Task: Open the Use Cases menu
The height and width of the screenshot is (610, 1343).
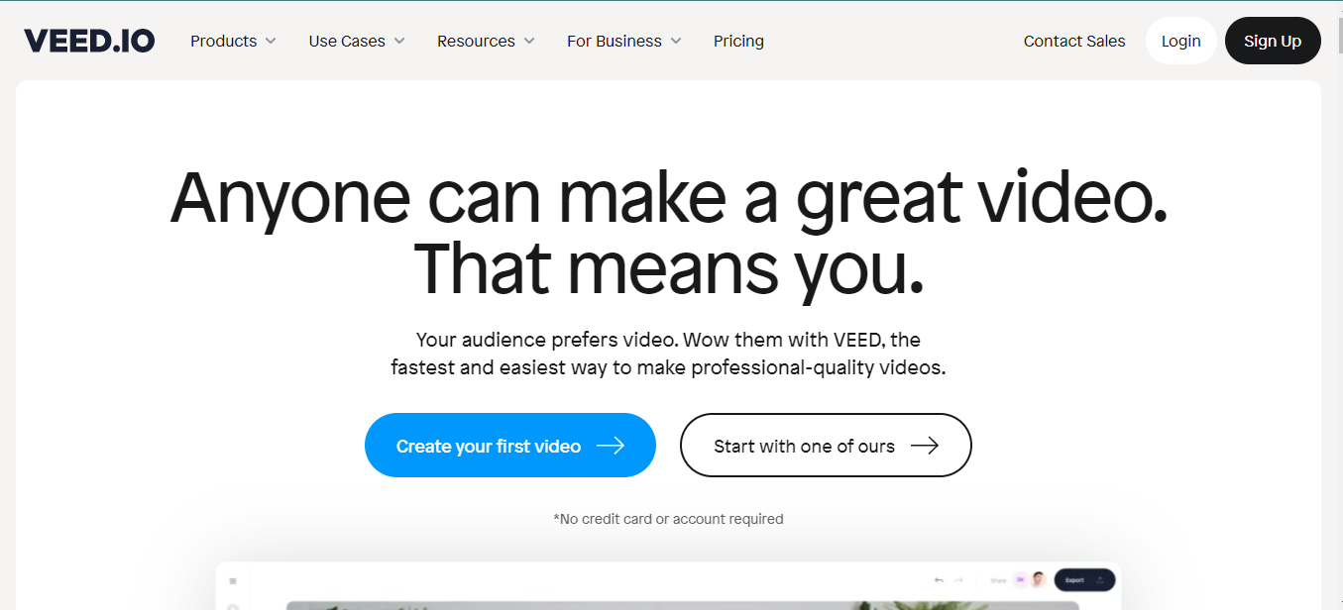Action: tap(357, 41)
